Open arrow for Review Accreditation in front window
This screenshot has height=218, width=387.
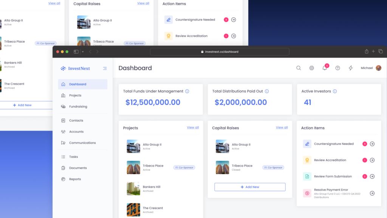(372, 160)
